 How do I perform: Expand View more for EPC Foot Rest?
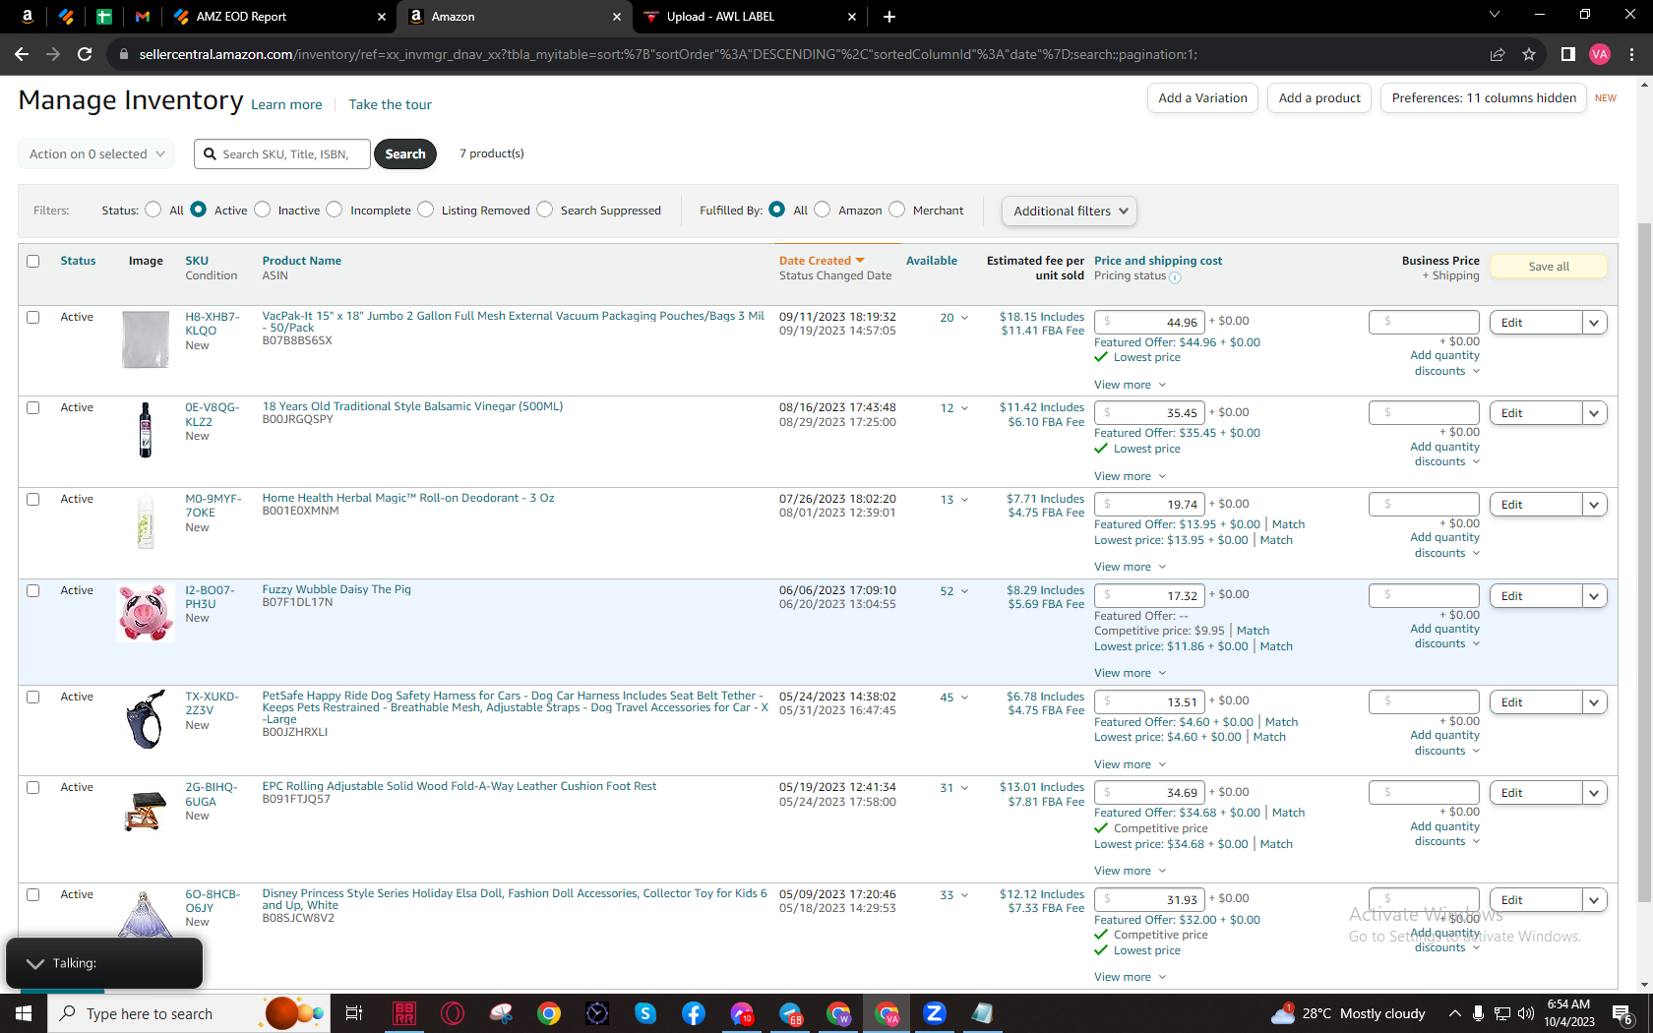coord(1130,871)
